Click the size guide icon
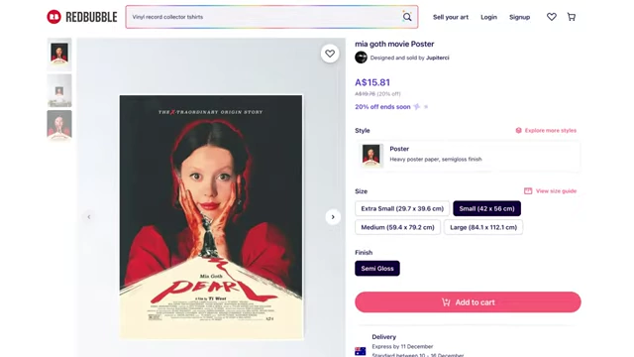This screenshot has width=634, height=357. pyautogui.click(x=528, y=191)
